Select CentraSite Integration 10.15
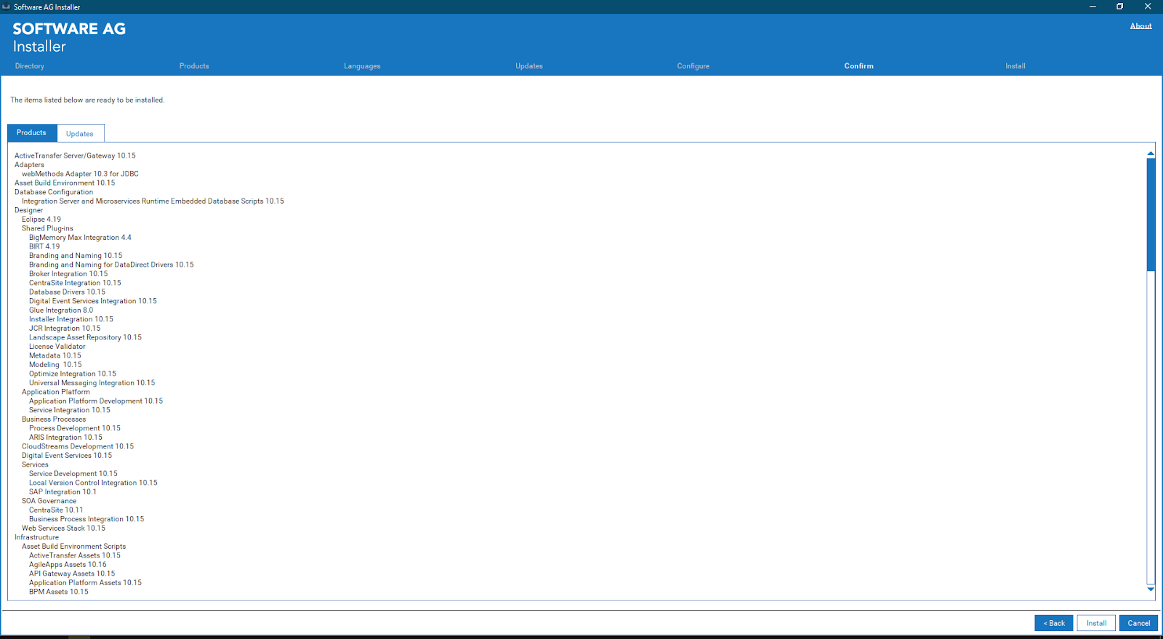Screen dimensions: 1163x639 [75, 283]
